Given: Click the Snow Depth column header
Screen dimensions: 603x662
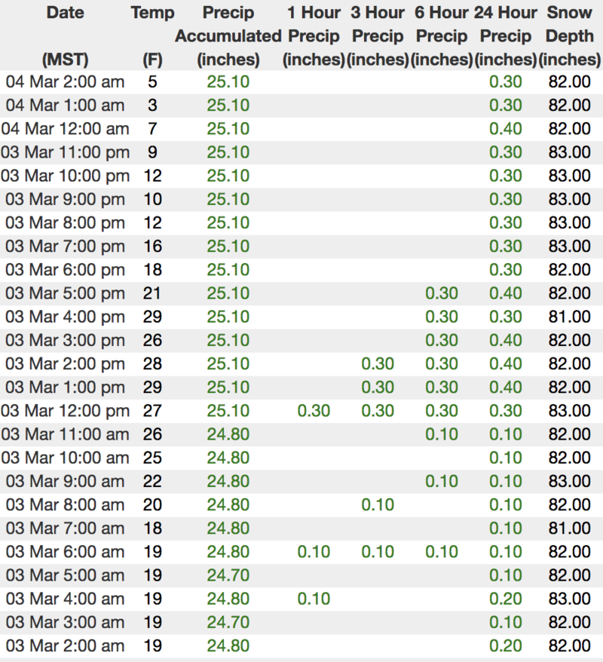Looking at the screenshot, I should pos(570,35).
